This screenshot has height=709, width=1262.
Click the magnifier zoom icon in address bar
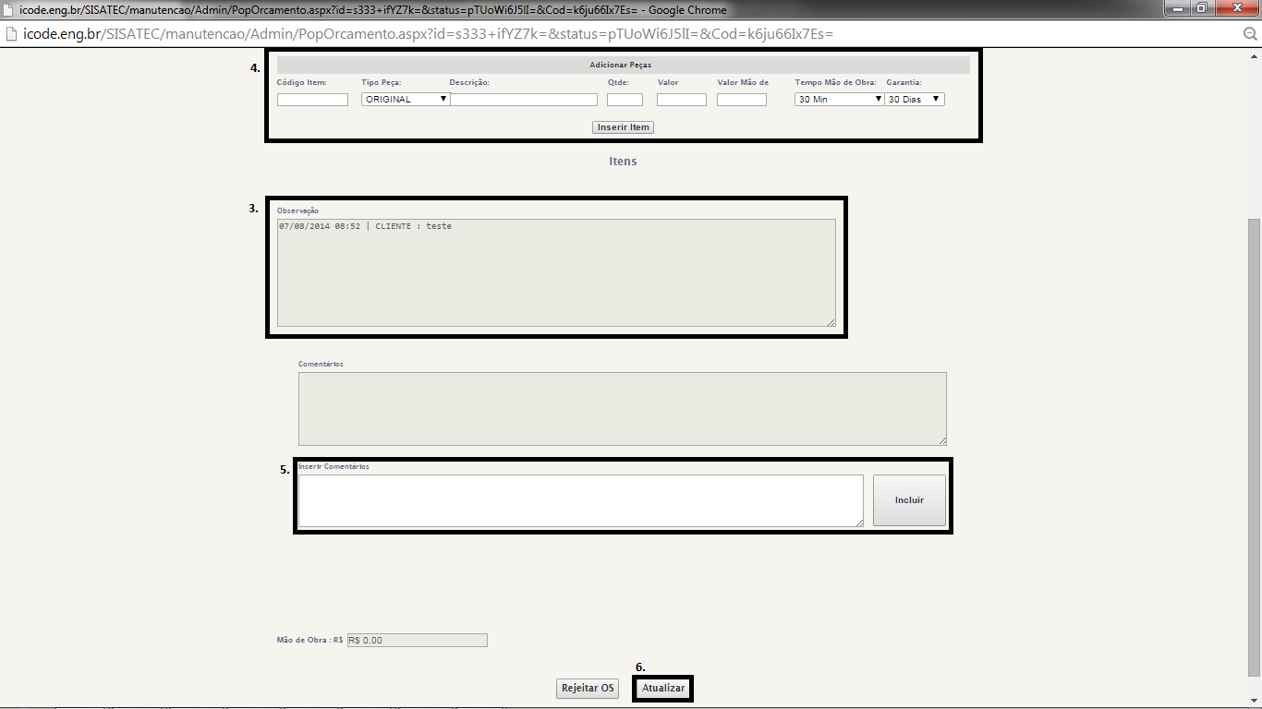click(1250, 34)
